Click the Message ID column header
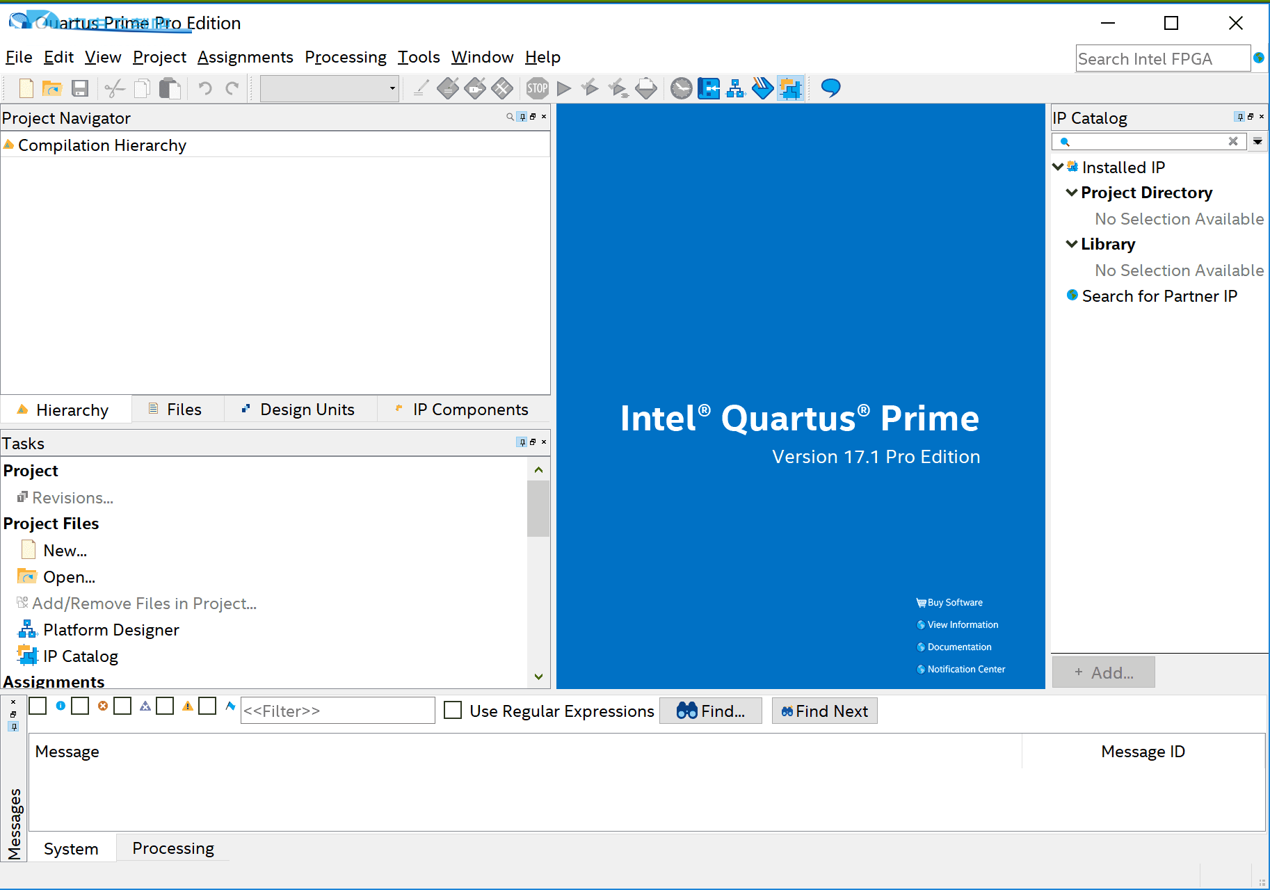Screen dimensions: 1270x890 coord(1143,752)
